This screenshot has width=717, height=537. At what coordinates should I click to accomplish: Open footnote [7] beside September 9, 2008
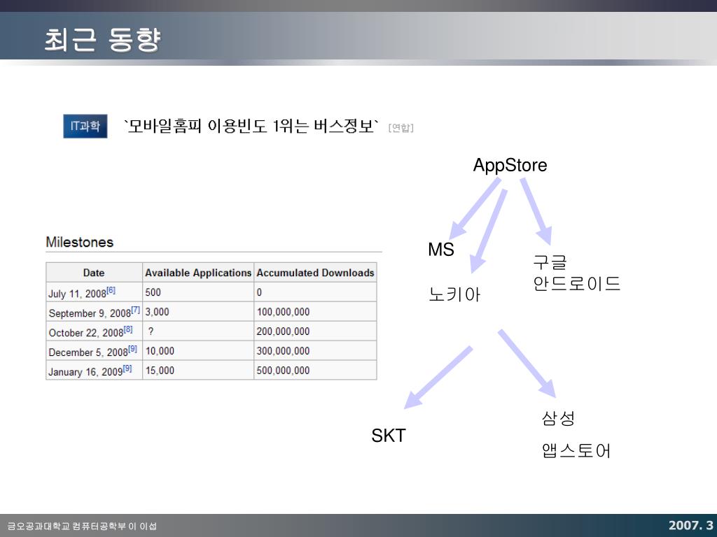click(x=136, y=310)
